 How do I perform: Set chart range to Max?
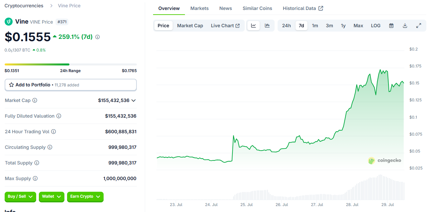pos(358,26)
